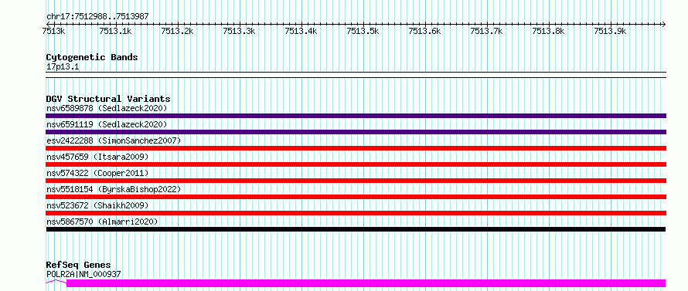Open variant nsv6589878 (Sedlazeck2020) label

point(107,108)
